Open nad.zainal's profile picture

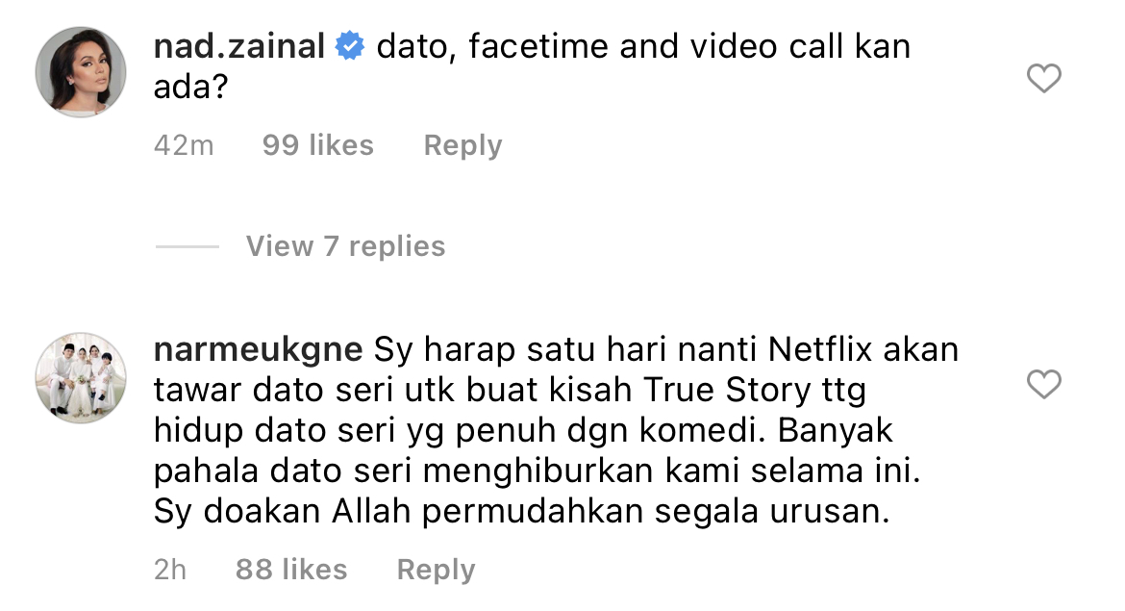point(81,72)
